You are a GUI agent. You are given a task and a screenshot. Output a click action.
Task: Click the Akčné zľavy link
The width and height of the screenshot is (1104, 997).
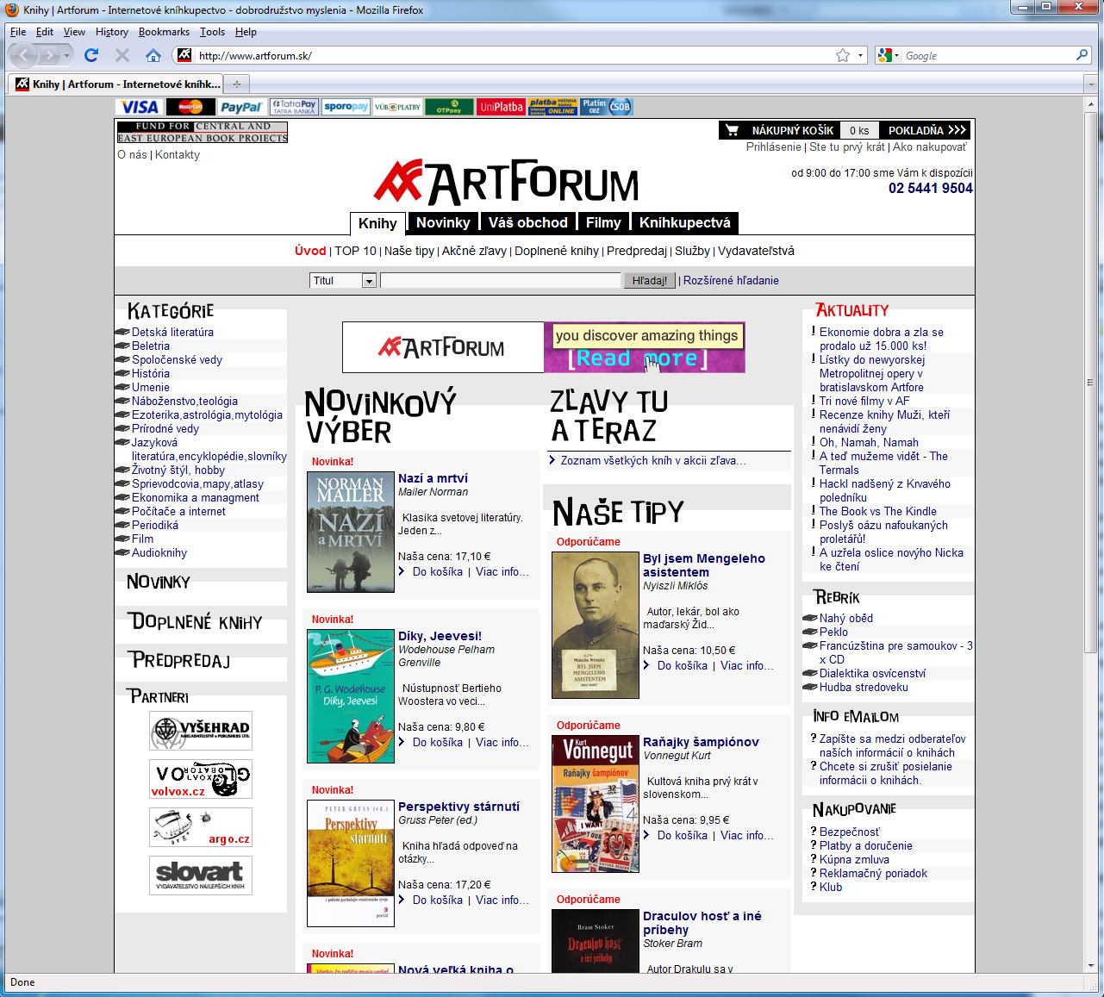tap(474, 251)
